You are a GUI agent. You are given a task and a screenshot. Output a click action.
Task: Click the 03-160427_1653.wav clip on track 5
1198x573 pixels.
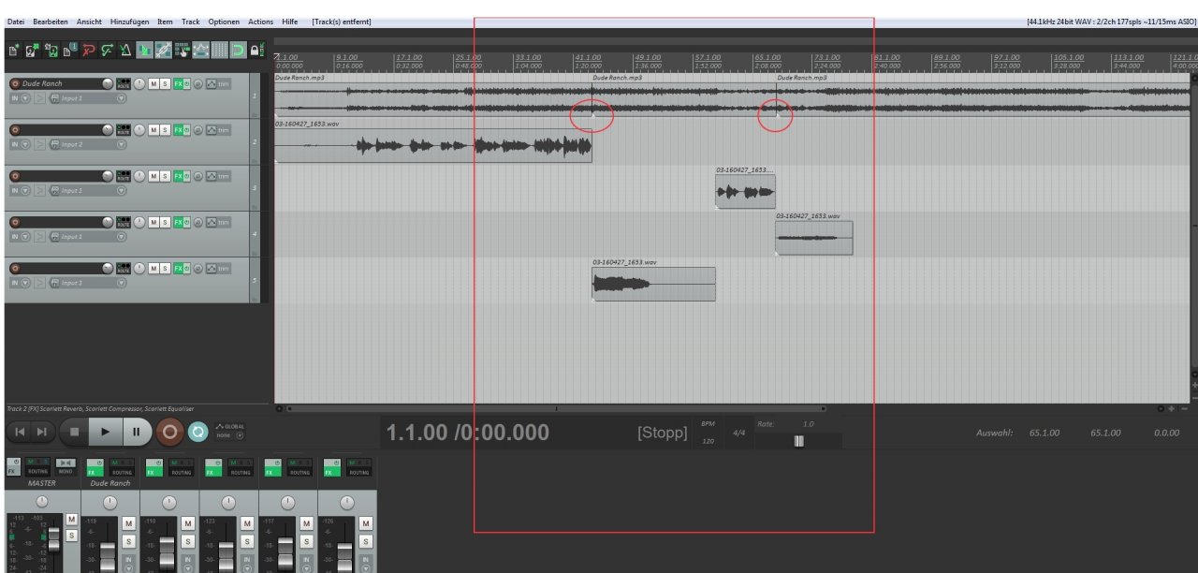click(x=653, y=284)
